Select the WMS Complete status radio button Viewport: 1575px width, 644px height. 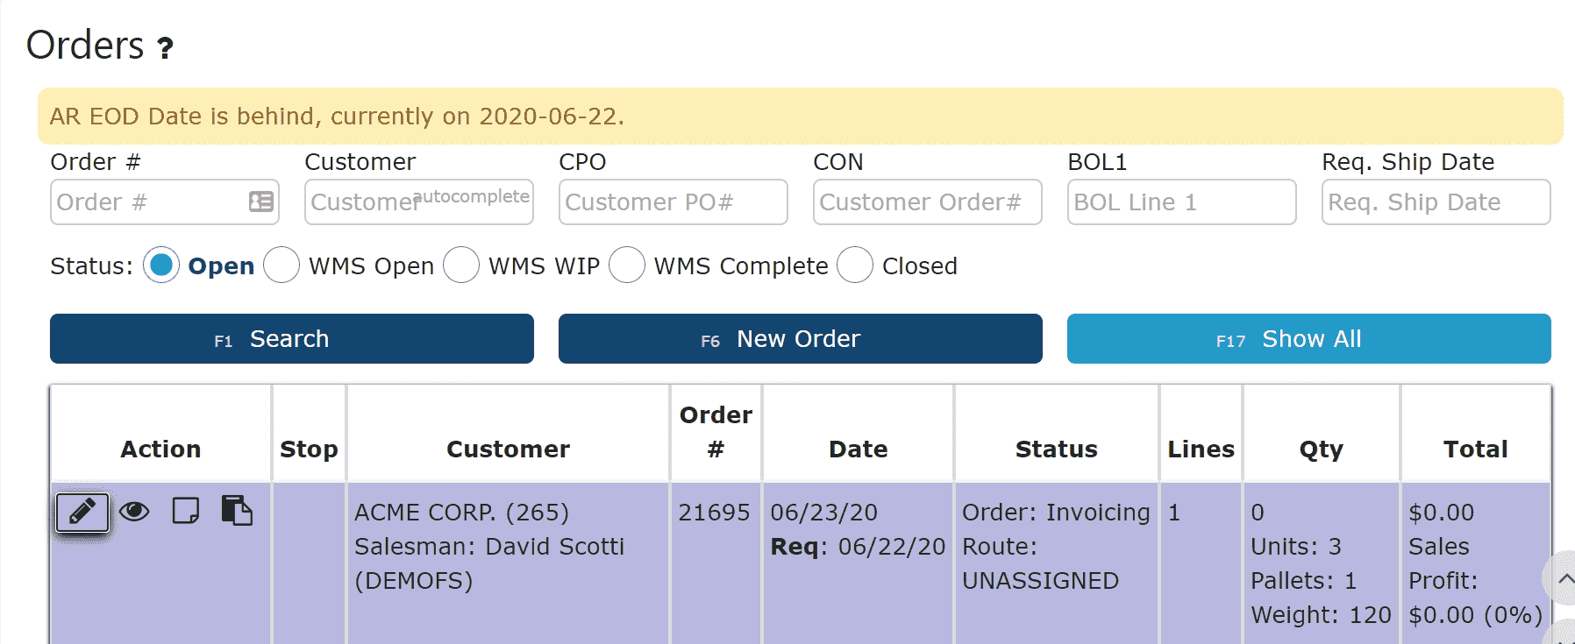(627, 265)
